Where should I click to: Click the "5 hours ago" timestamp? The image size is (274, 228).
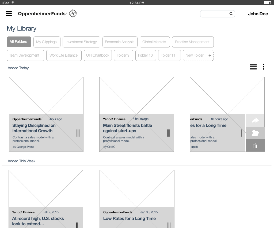tap(140, 119)
